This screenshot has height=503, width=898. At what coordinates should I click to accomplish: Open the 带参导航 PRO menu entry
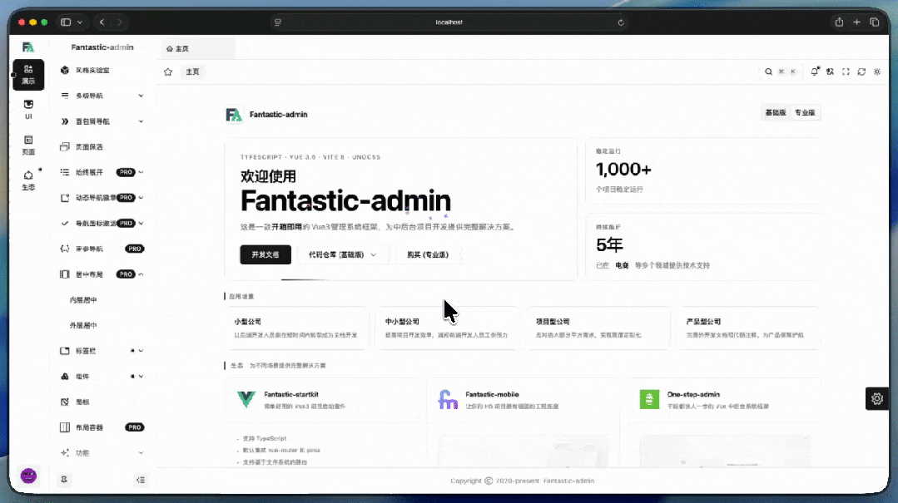pyautogui.click(x=102, y=249)
